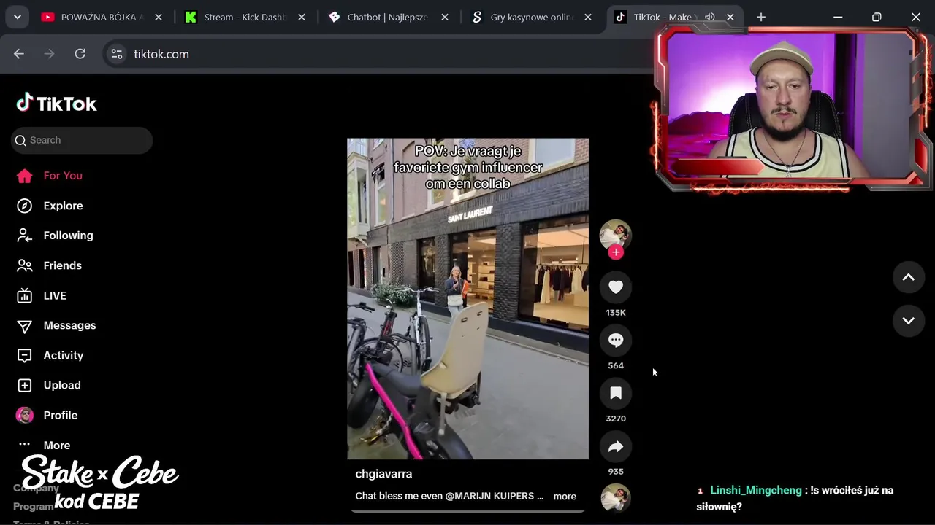
Task: Open chgiavarra's profile from username
Action: (x=383, y=474)
